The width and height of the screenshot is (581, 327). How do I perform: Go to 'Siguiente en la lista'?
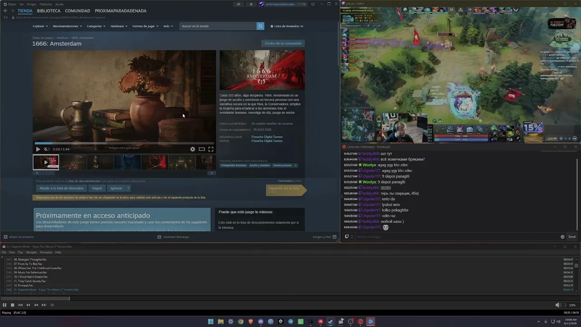pos(286,190)
